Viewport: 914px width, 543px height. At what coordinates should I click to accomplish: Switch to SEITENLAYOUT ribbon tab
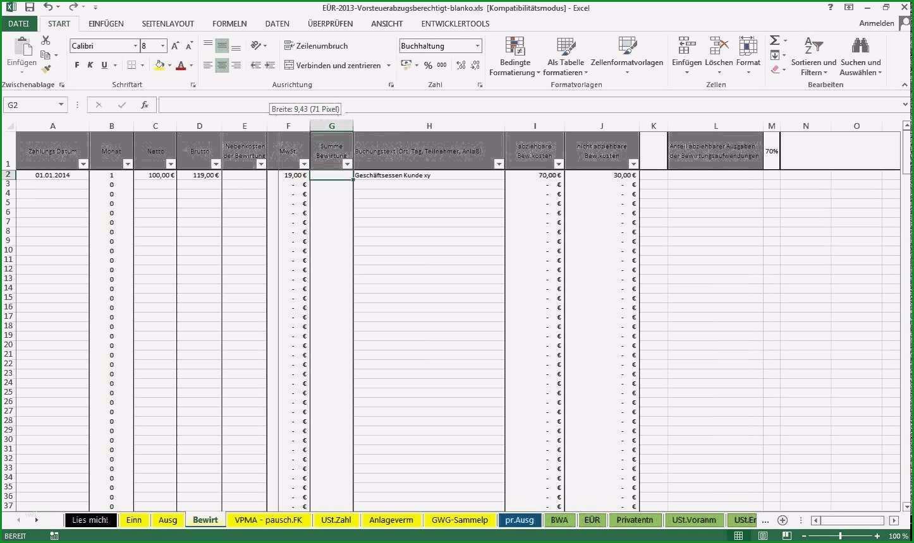[168, 23]
